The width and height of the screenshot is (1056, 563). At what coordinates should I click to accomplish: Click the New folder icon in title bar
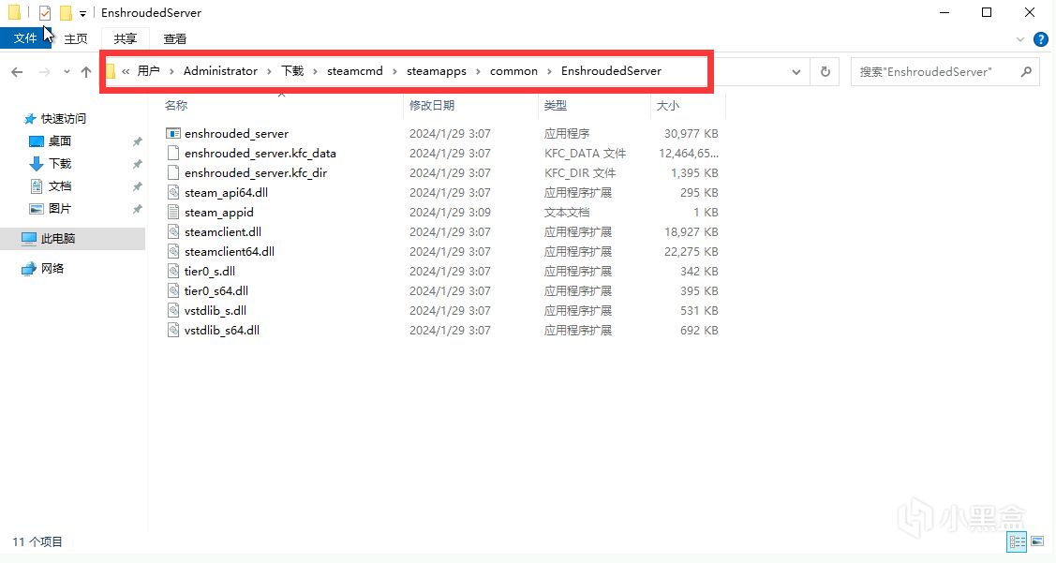coord(66,13)
